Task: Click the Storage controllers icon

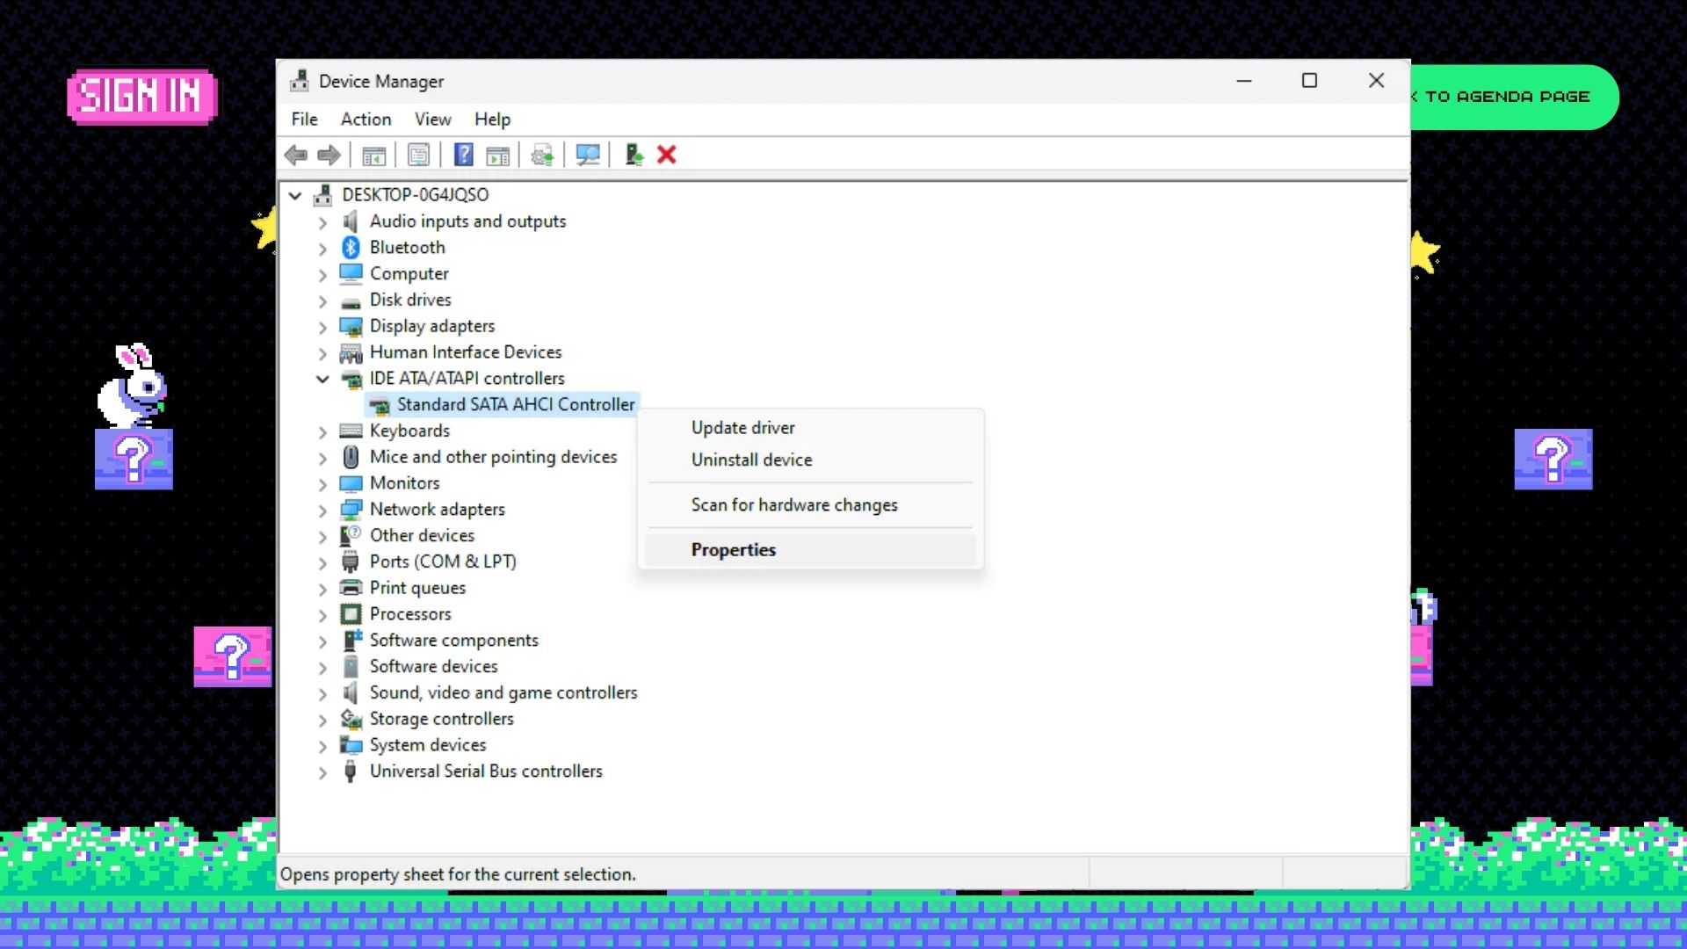Action: (x=351, y=719)
